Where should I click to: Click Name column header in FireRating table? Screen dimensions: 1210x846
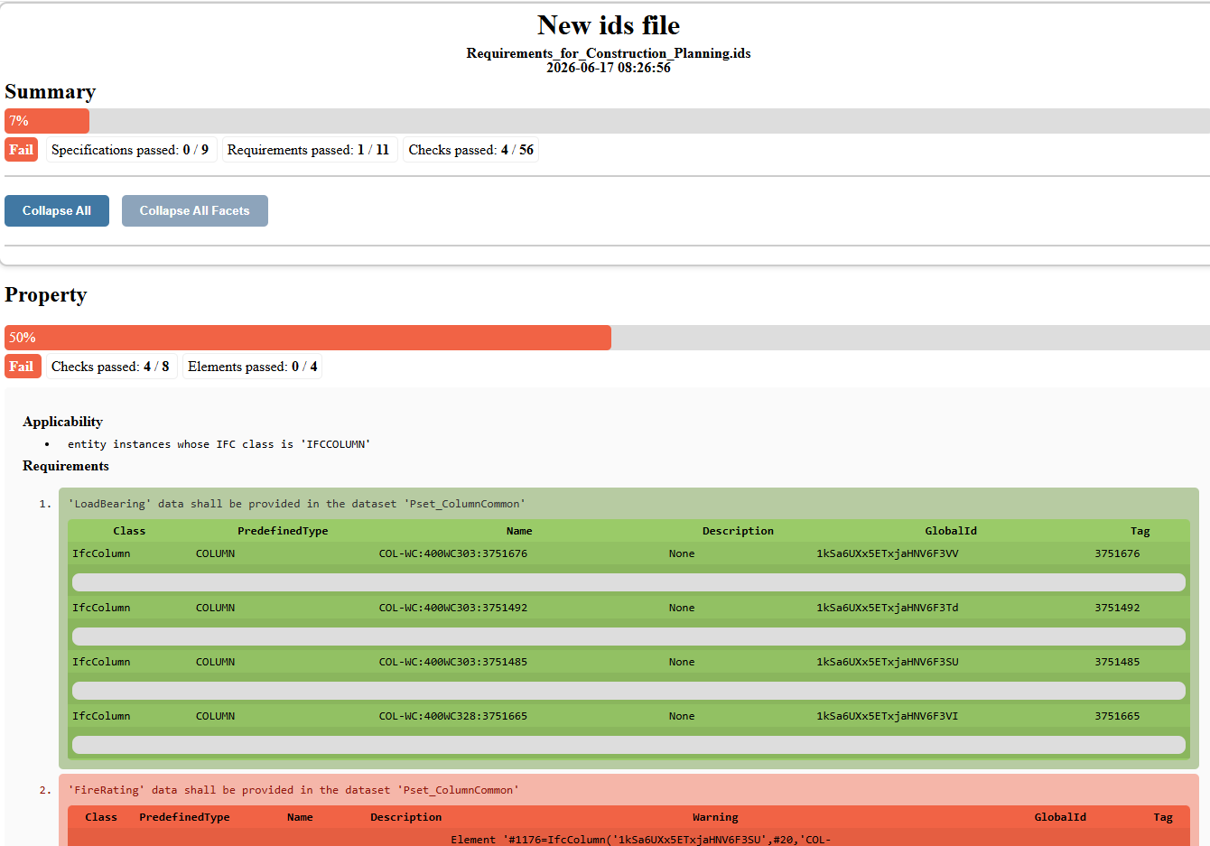pos(300,817)
